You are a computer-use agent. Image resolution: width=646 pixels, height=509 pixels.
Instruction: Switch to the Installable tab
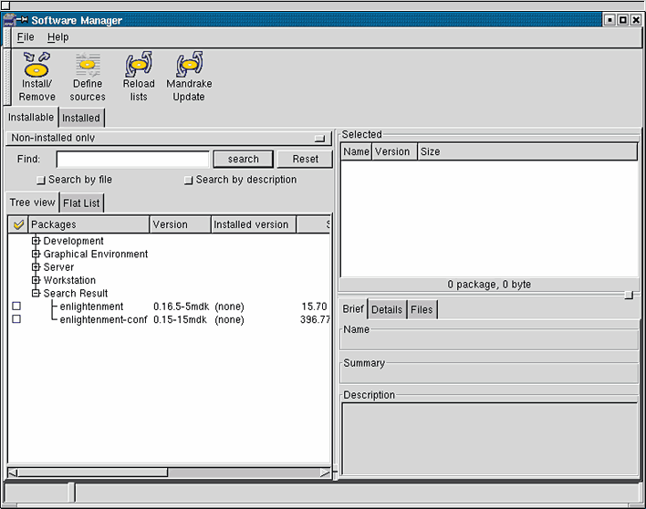tap(31, 118)
